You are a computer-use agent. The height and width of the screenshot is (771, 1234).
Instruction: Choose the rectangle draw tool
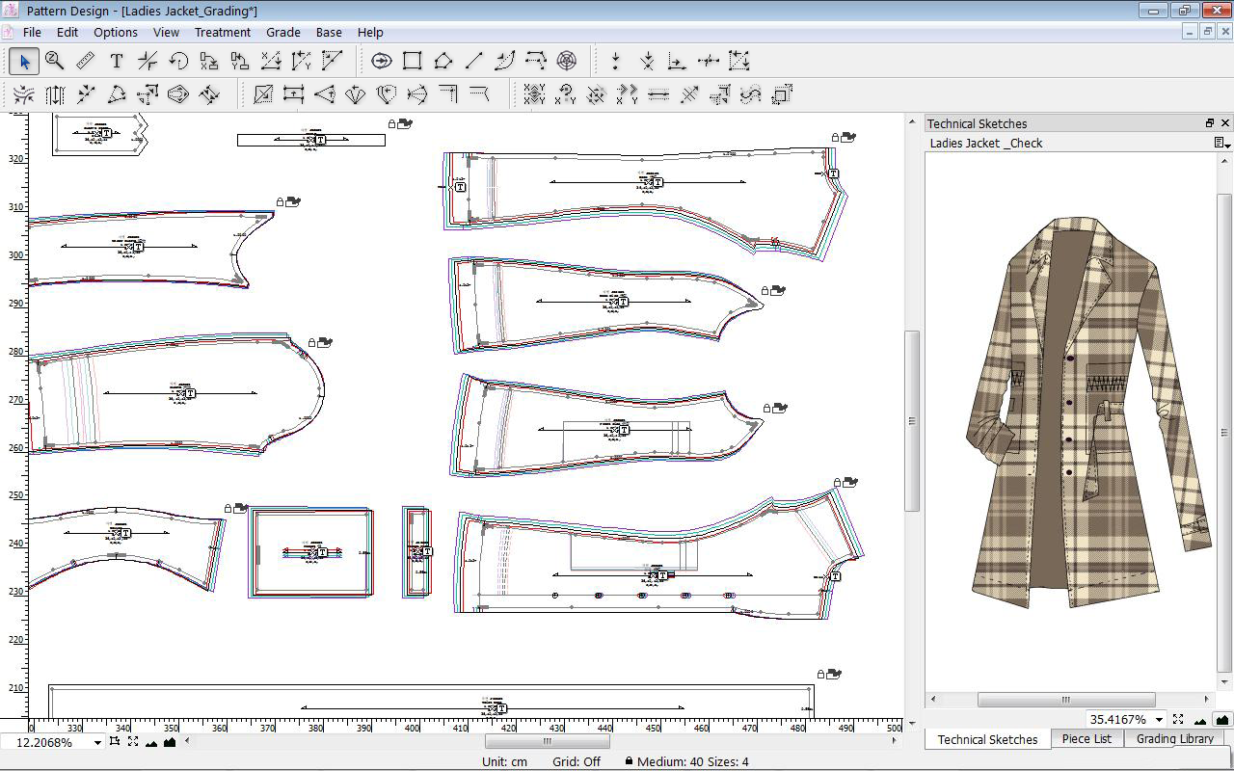pyautogui.click(x=413, y=62)
